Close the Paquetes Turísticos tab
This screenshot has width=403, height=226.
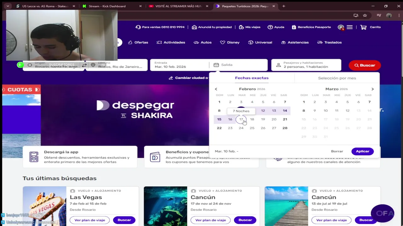coord(273,6)
